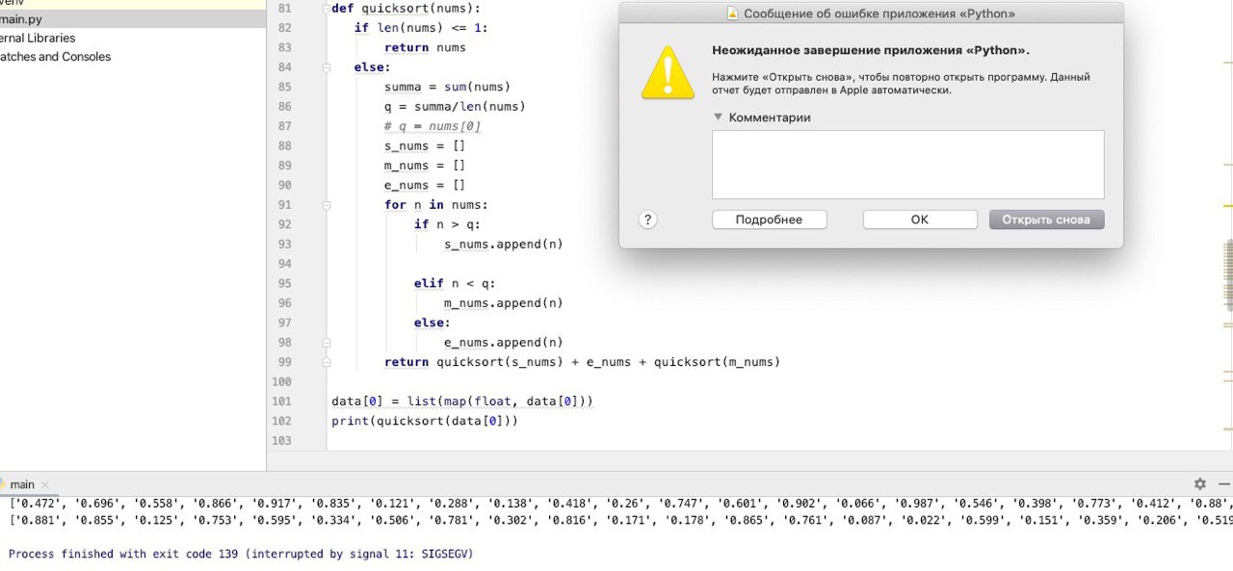Screen dimensions: 1233x571
Task: Click 'data[0] = list(map(float, data[0]))' line
Action: (x=462, y=402)
